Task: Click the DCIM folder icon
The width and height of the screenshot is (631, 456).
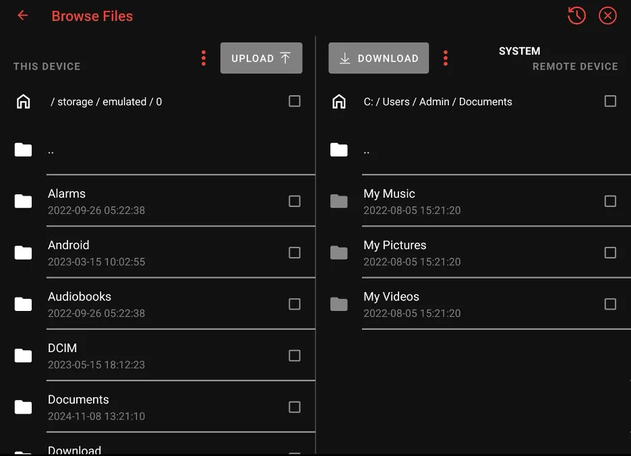Action: (x=24, y=355)
